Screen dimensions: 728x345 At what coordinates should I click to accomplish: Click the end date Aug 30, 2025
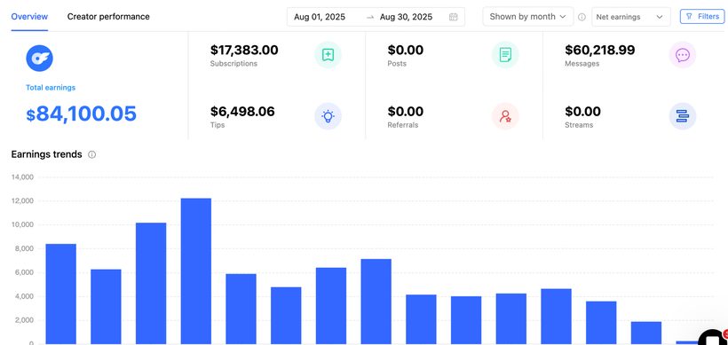(406, 17)
